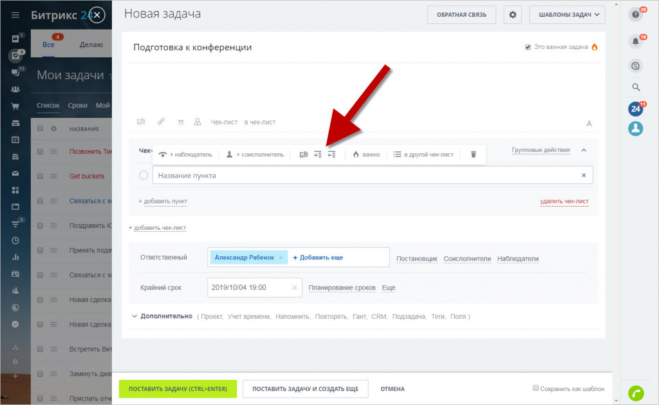Click the indent checklist item icon
Image resolution: width=659 pixels, height=405 pixels.
tap(317, 155)
